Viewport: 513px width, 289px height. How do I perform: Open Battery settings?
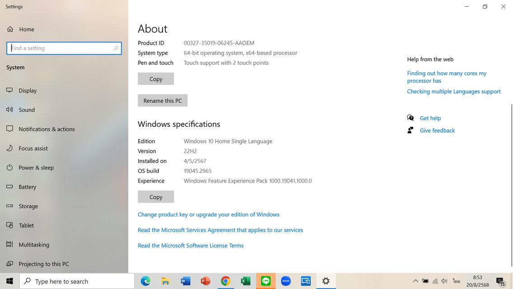pyautogui.click(x=64, y=187)
